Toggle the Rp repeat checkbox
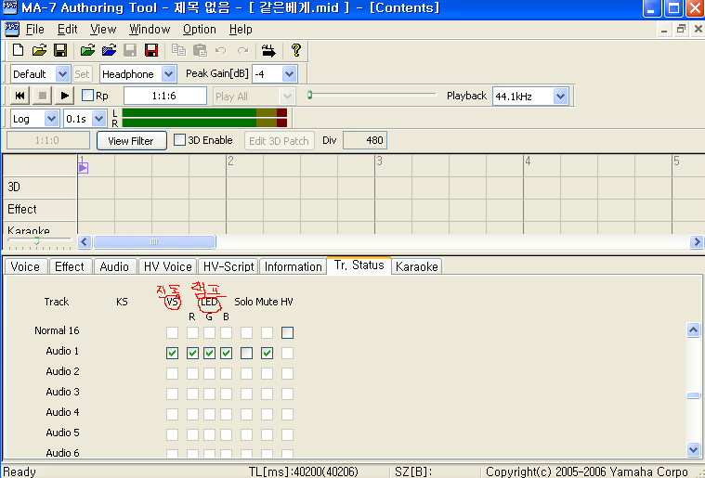This screenshot has height=478, width=705. (x=87, y=96)
